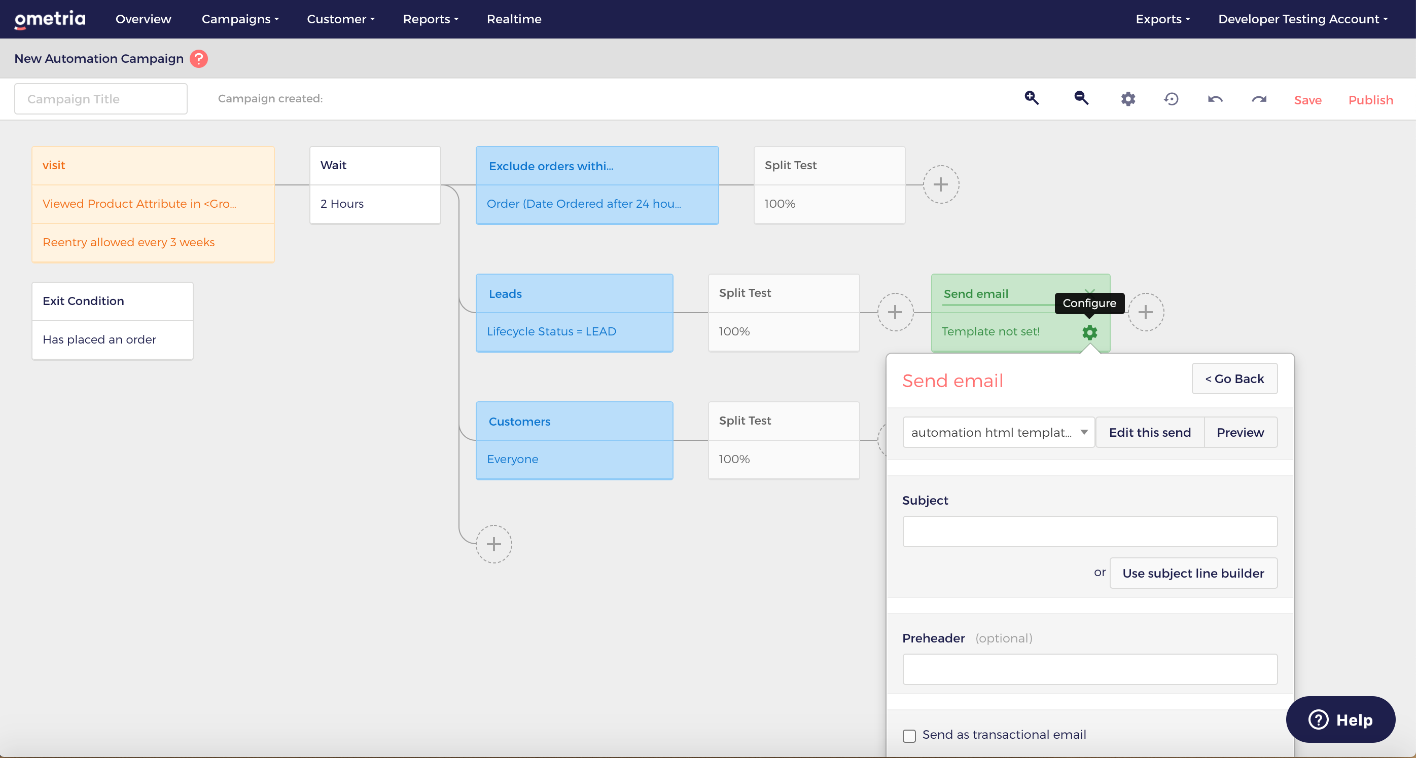This screenshot has width=1416, height=758.
Task: Redo the last change
Action: tap(1259, 99)
